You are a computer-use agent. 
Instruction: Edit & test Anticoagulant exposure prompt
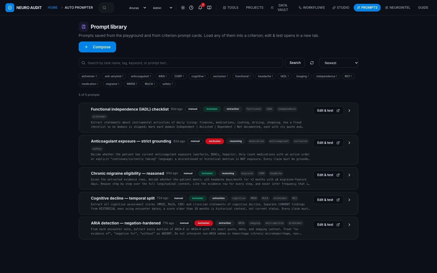click(328, 143)
